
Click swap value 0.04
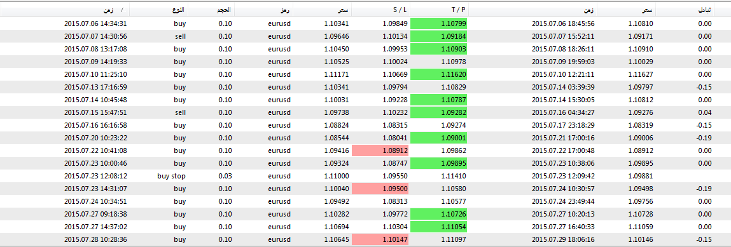pos(706,112)
